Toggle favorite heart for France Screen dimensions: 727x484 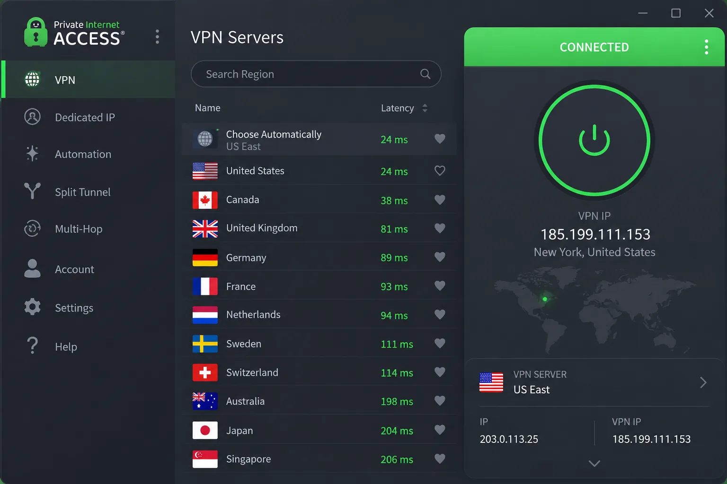pyautogui.click(x=440, y=285)
